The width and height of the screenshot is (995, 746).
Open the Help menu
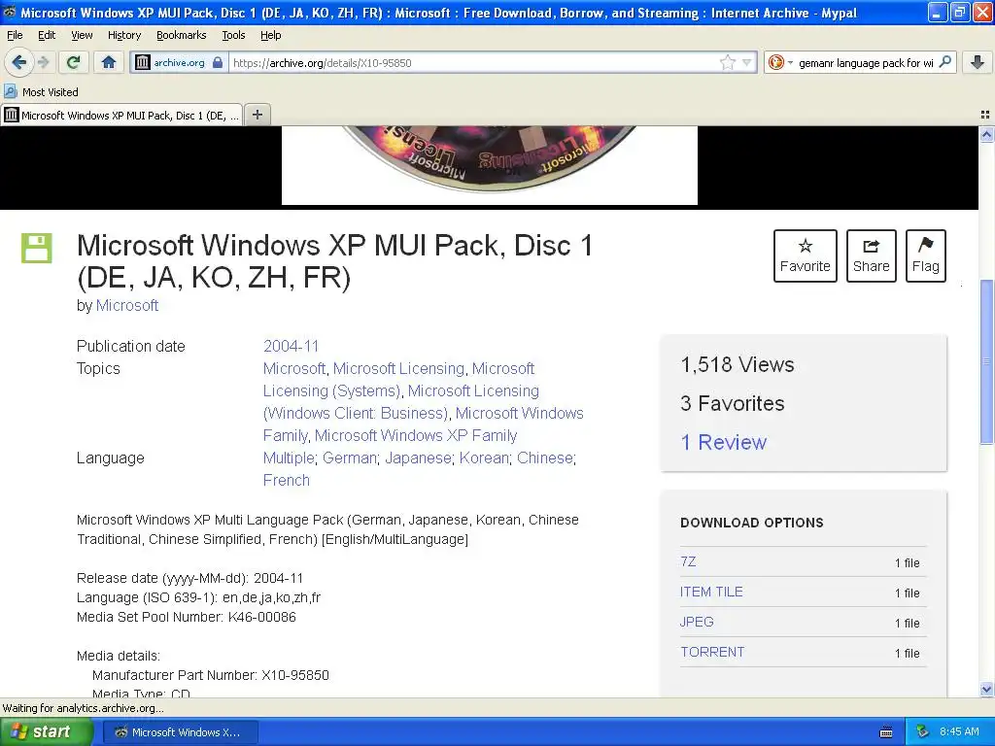271,35
